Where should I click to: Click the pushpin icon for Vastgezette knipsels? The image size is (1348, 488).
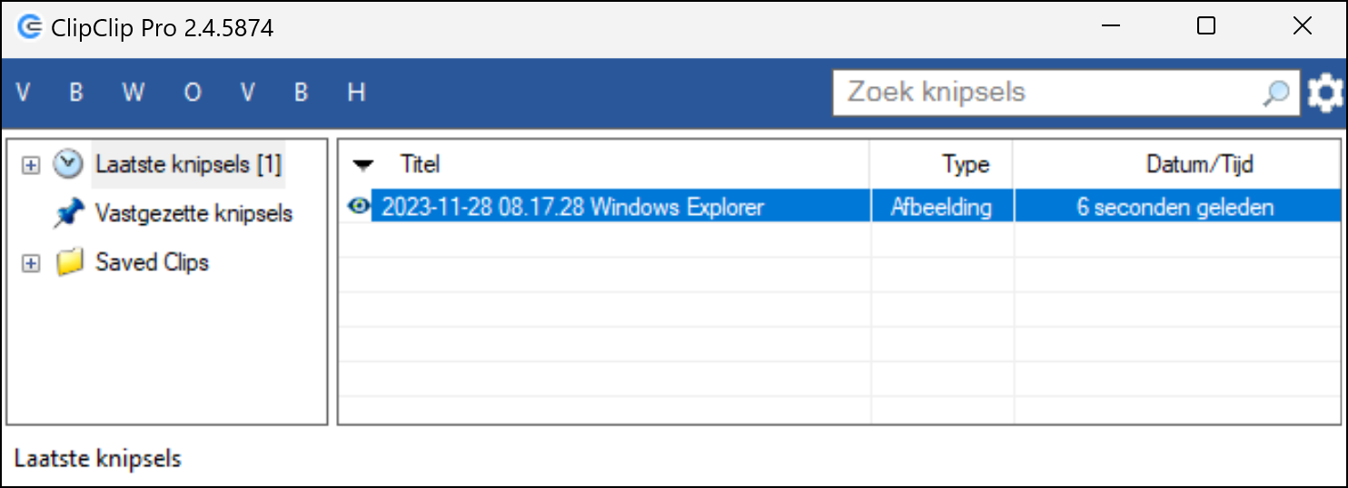[x=69, y=214]
